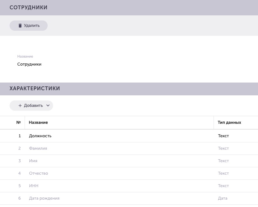The image size is (258, 207).
Task: Select the ИНН characteristic row
Action: pyautogui.click(x=129, y=186)
